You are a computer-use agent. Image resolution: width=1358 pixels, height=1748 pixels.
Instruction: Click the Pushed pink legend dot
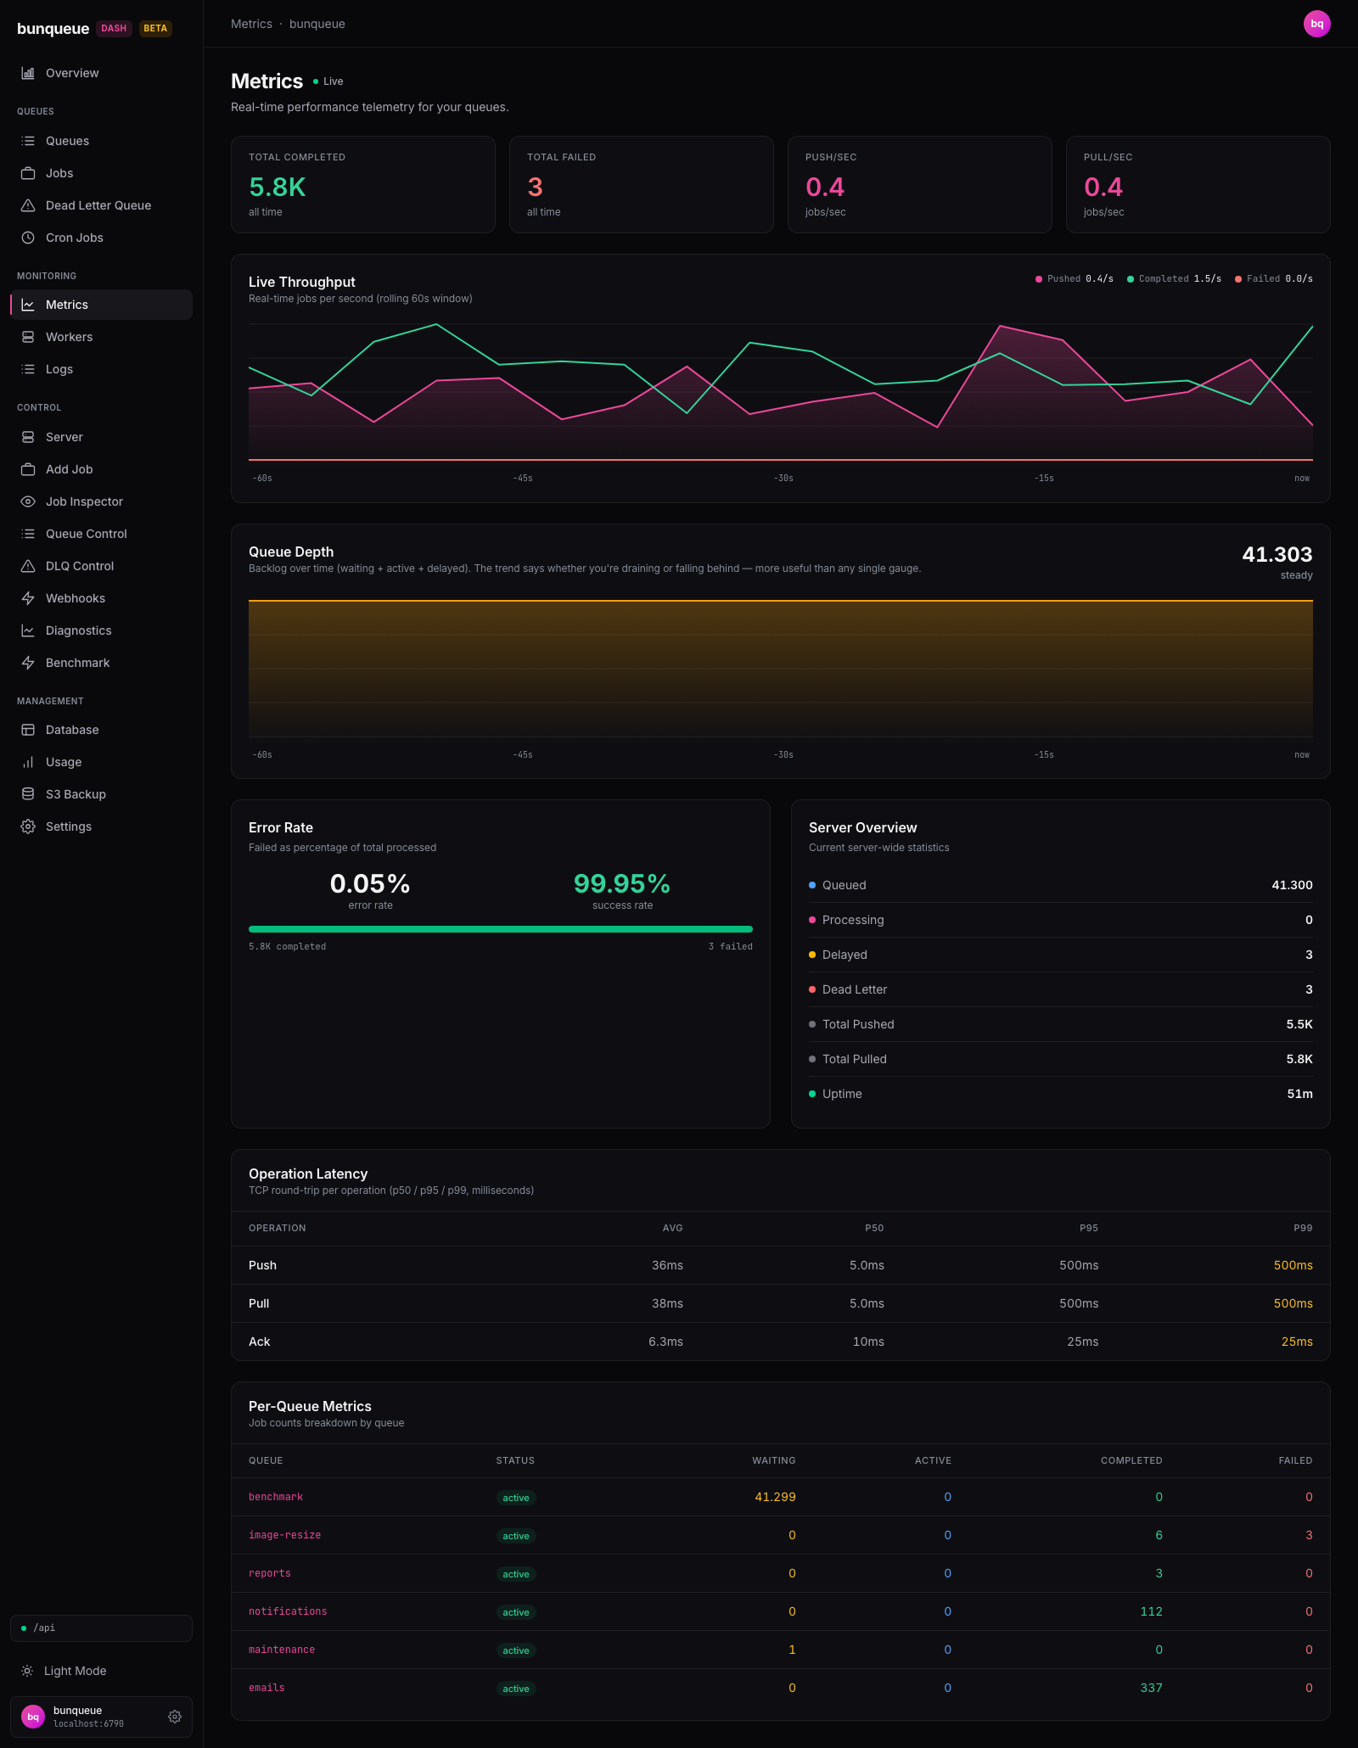coord(1039,279)
